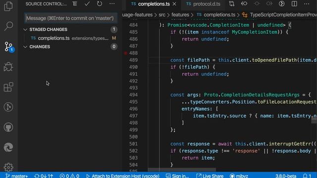317x178 pixels.
Task: Open the GitHub view in activity bar
Action: pos(8,127)
